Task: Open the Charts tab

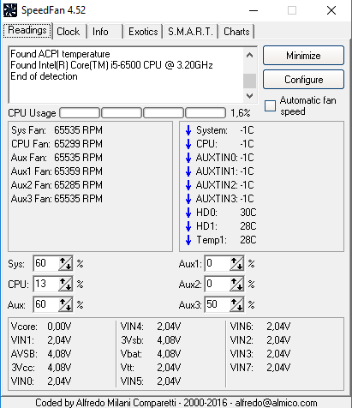Action: (x=236, y=32)
